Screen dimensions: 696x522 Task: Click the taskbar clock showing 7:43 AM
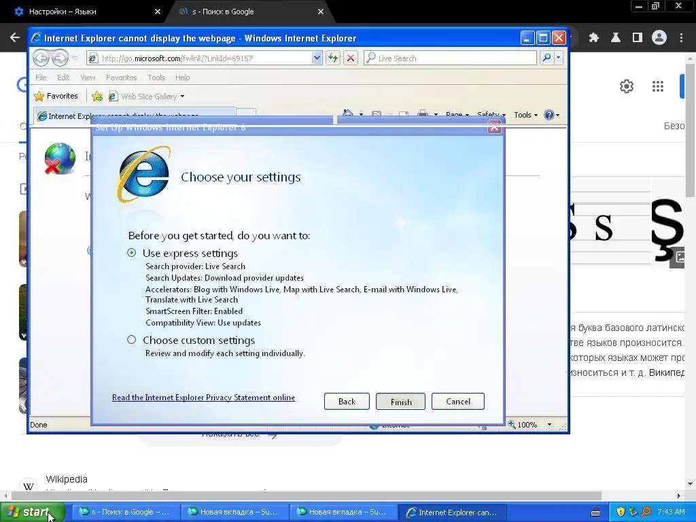tap(671, 512)
